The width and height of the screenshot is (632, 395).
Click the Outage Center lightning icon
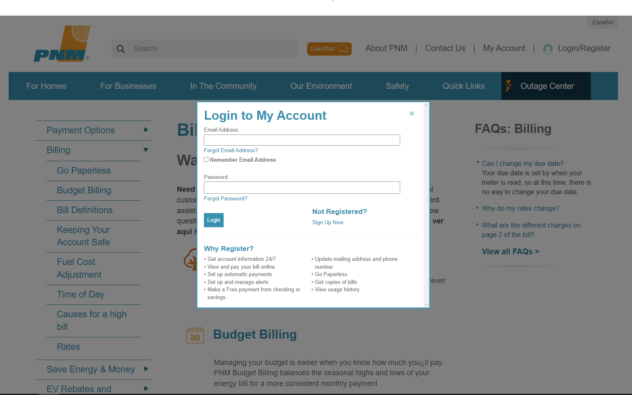[x=508, y=86]
